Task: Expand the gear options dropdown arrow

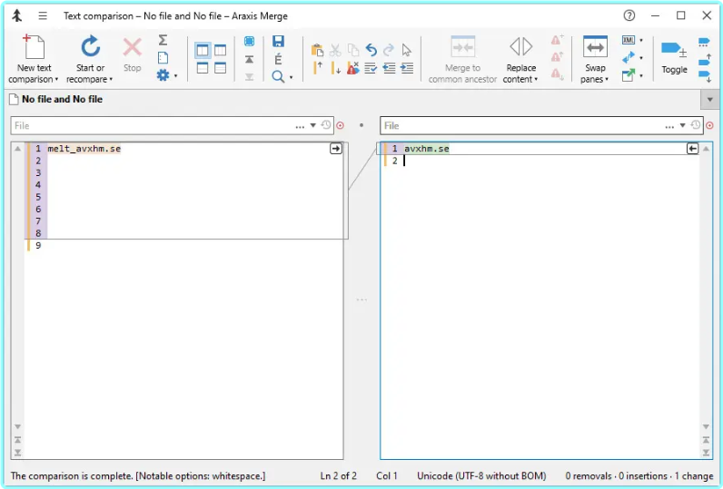Action: [x=175, y=76]
